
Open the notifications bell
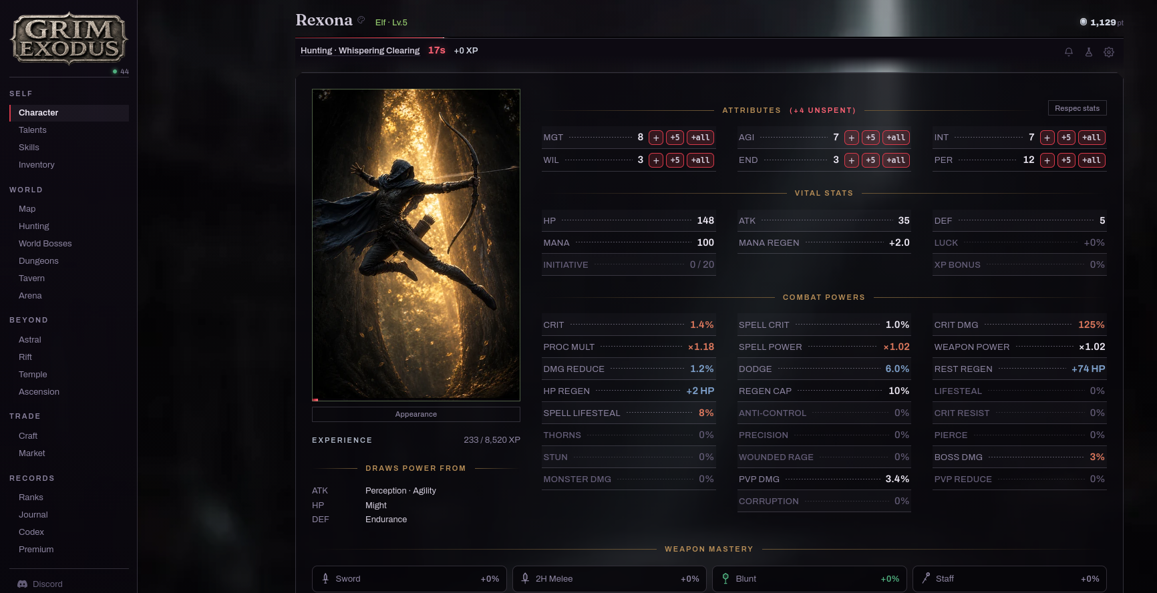click(1069, 52)
